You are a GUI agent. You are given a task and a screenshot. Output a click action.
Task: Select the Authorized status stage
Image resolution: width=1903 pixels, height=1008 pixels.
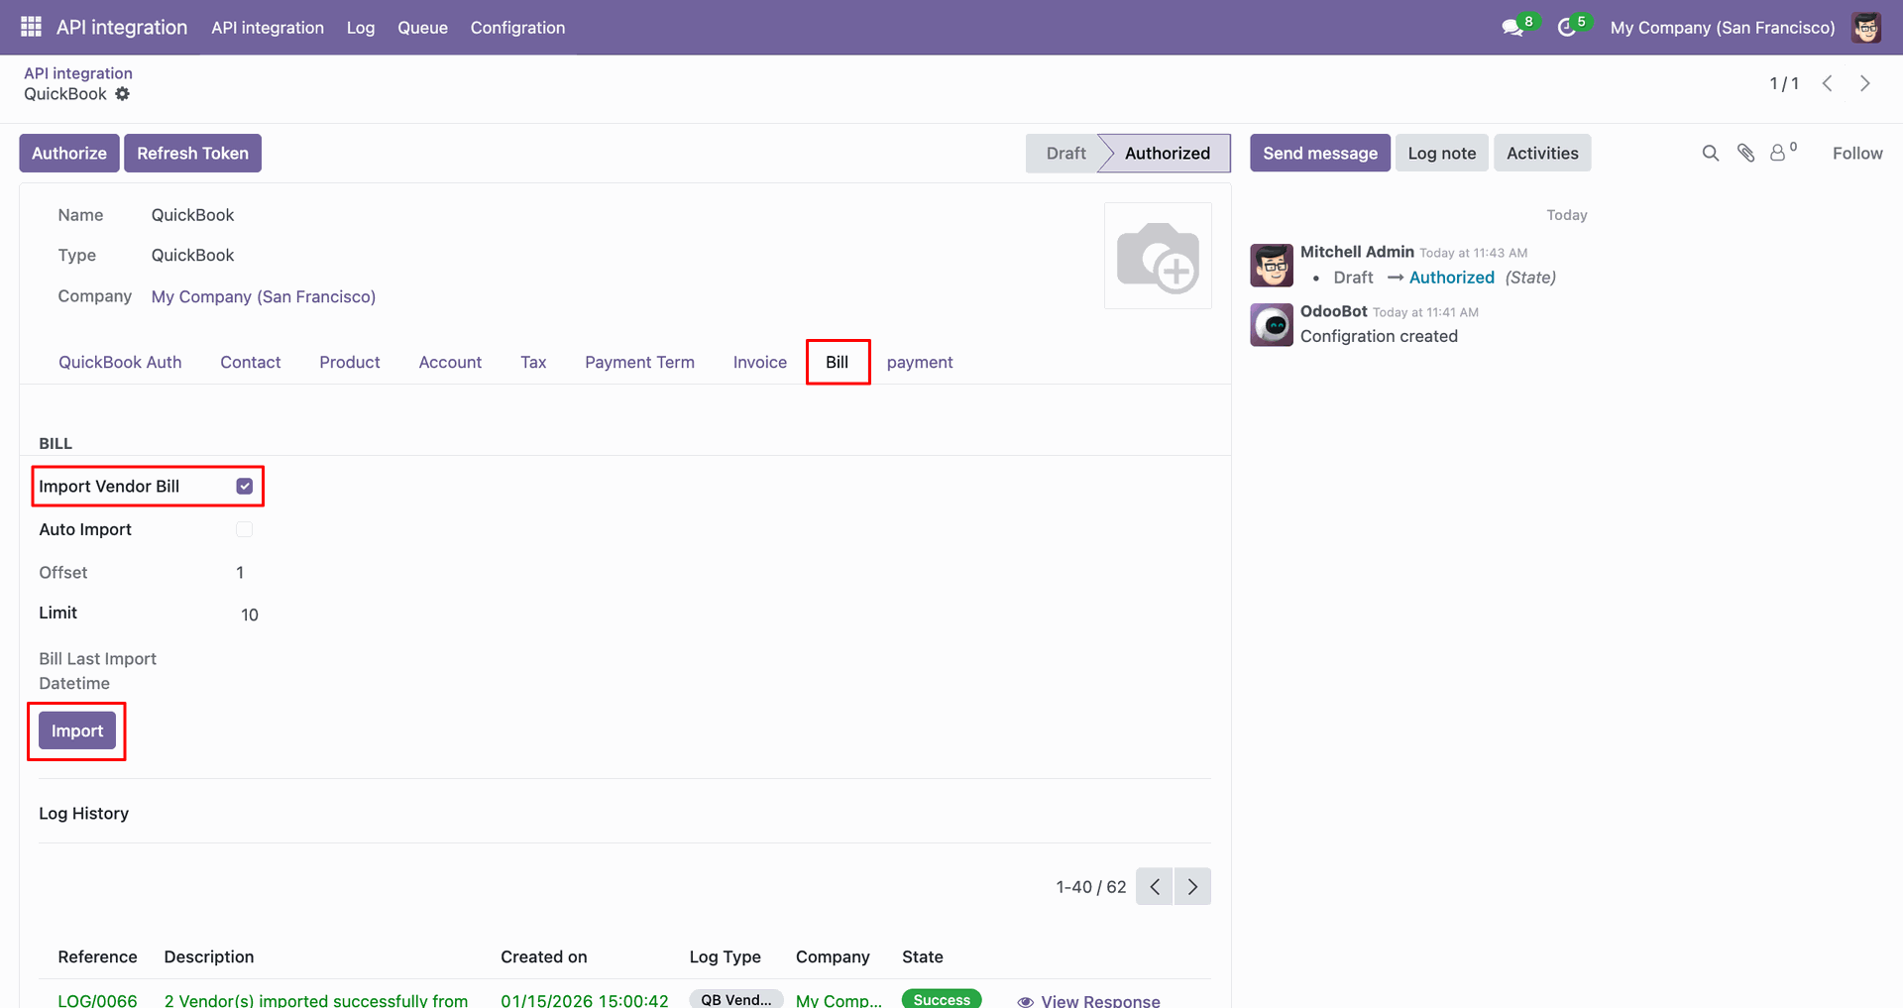1167,153
